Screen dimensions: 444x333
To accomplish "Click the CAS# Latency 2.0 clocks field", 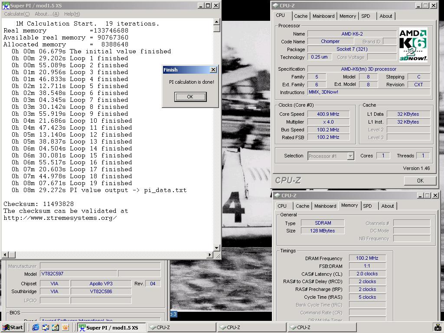I will click(x=367, y=274).
